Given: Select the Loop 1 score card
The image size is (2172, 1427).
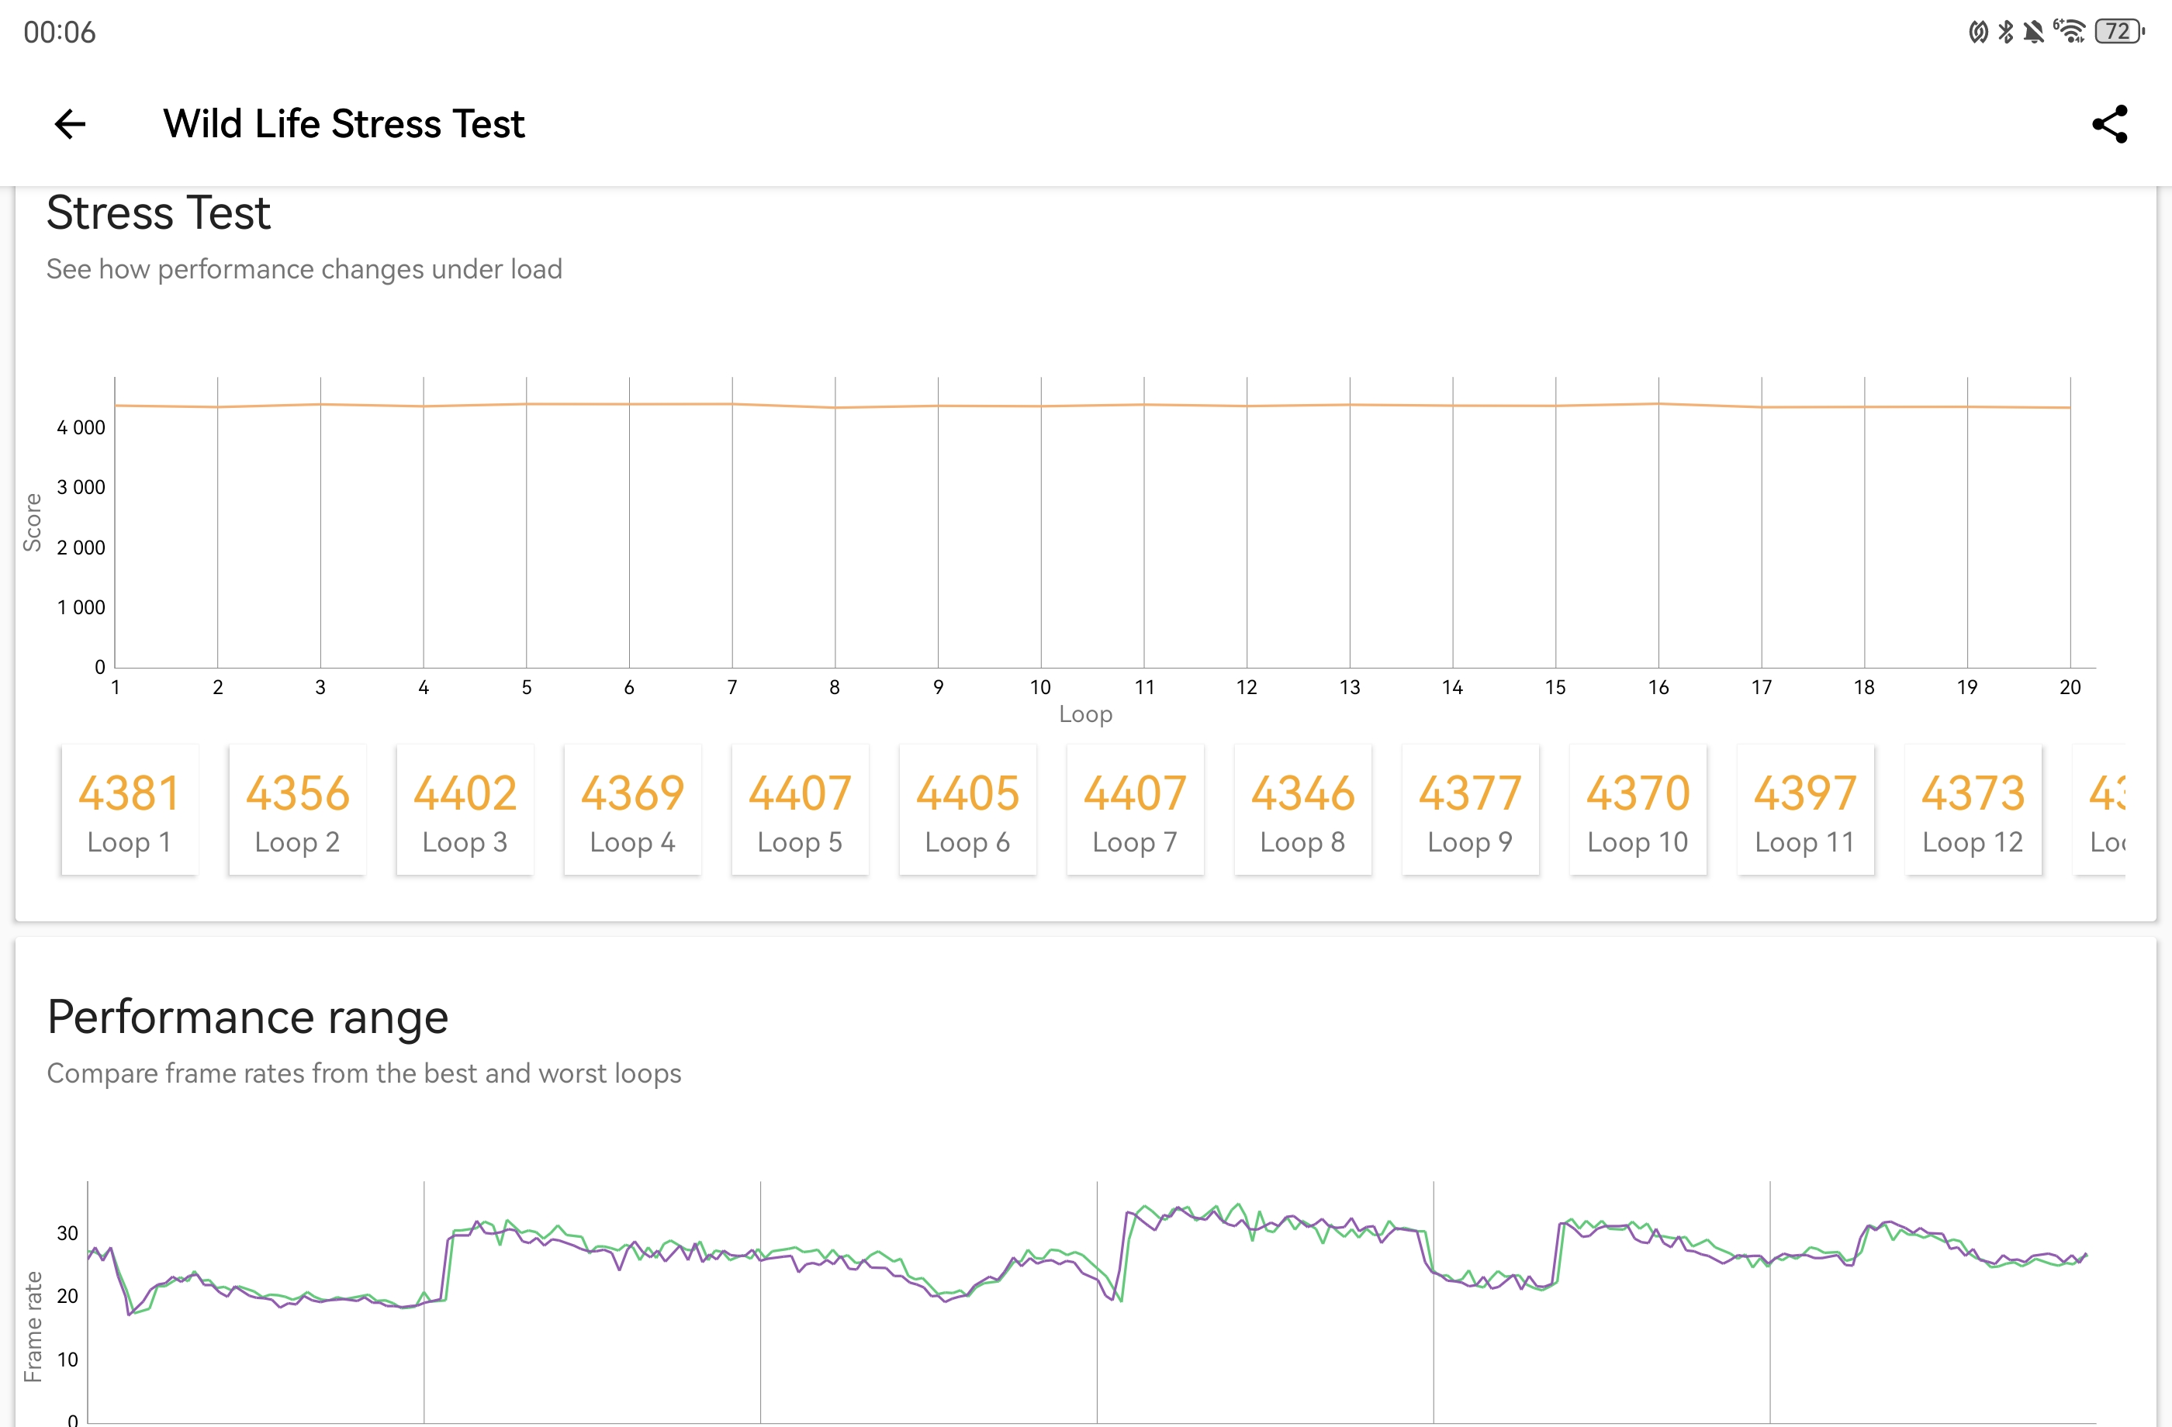Looking at the screenshot, I should tap(130, 810).
